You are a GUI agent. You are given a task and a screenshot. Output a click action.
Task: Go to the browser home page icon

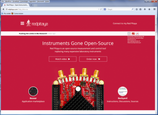tap(149, 9)
